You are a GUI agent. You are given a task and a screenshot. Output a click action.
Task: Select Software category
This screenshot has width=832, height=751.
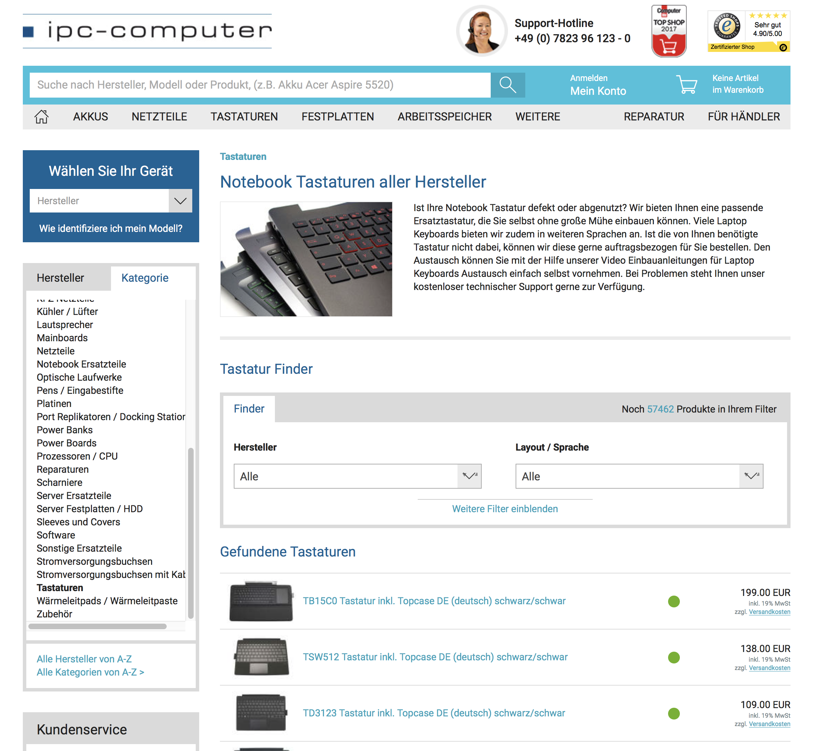pyautogui.click(x=56, y=535)
